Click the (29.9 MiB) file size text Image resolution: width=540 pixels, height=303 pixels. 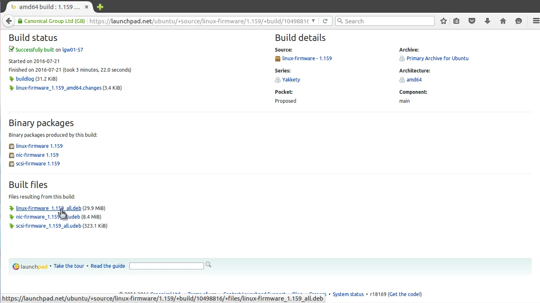tap(94, 208)
